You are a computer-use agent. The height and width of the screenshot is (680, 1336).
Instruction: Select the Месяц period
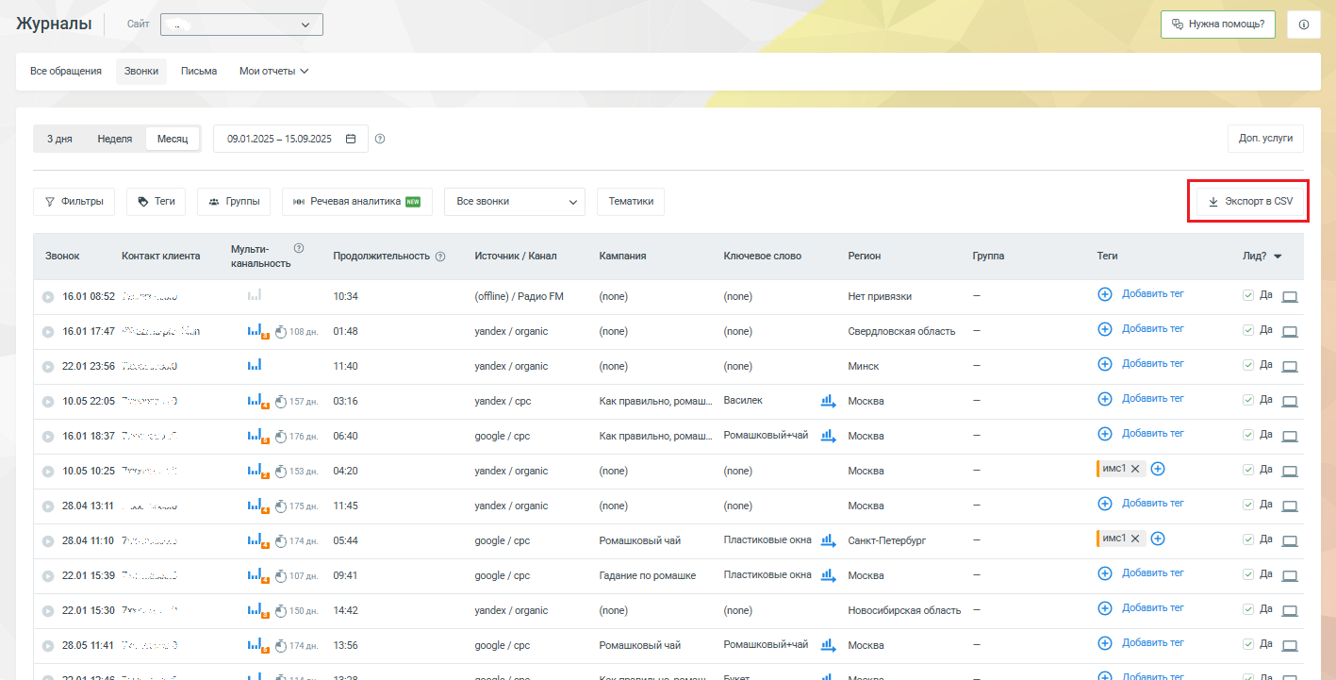[x=173, y=139]
